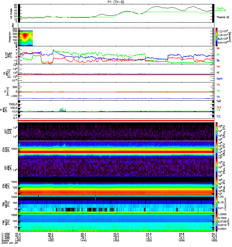Viewport: 232px width, 247px height.
Task: Select the Themis AE legend label
Action: click(223, 17)
